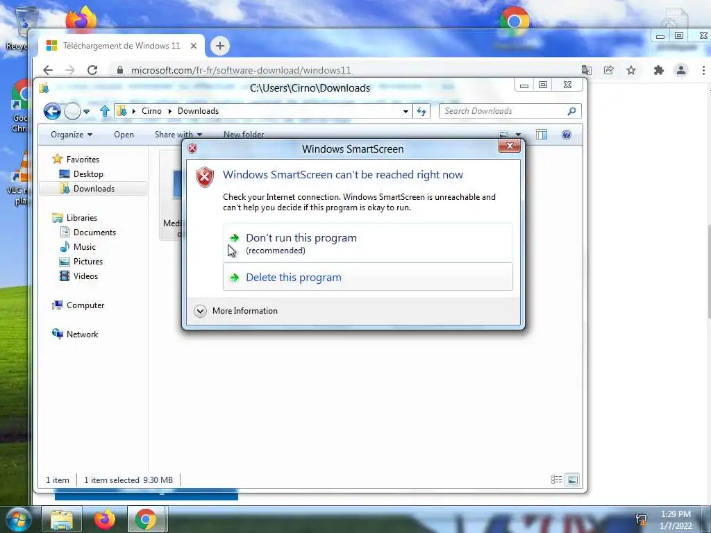Choose Don't run this program option
711x533 pixels.
coord(368,243)
